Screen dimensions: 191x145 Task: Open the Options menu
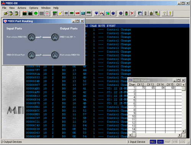tap(34, 8)
